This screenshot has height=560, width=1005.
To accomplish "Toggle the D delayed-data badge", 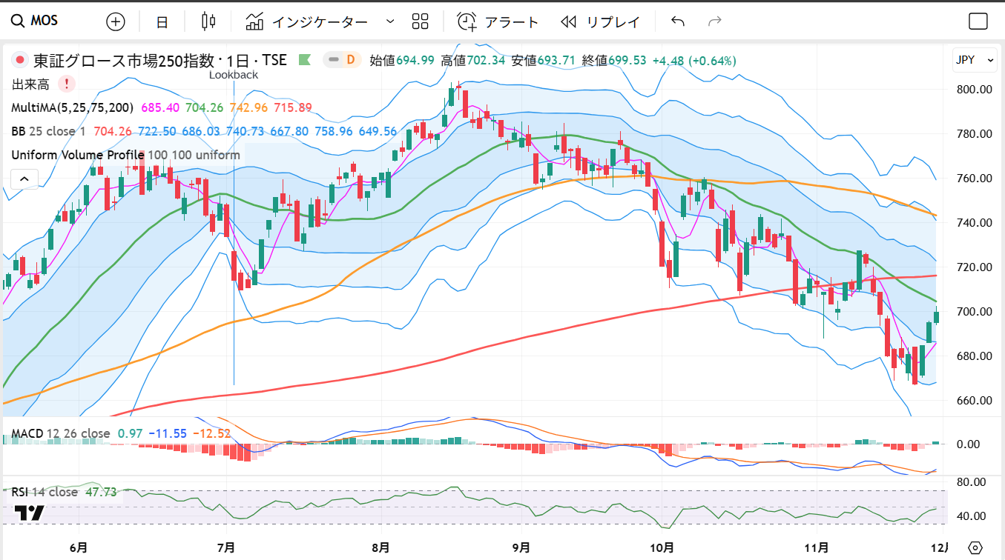I will coord(342,60).
